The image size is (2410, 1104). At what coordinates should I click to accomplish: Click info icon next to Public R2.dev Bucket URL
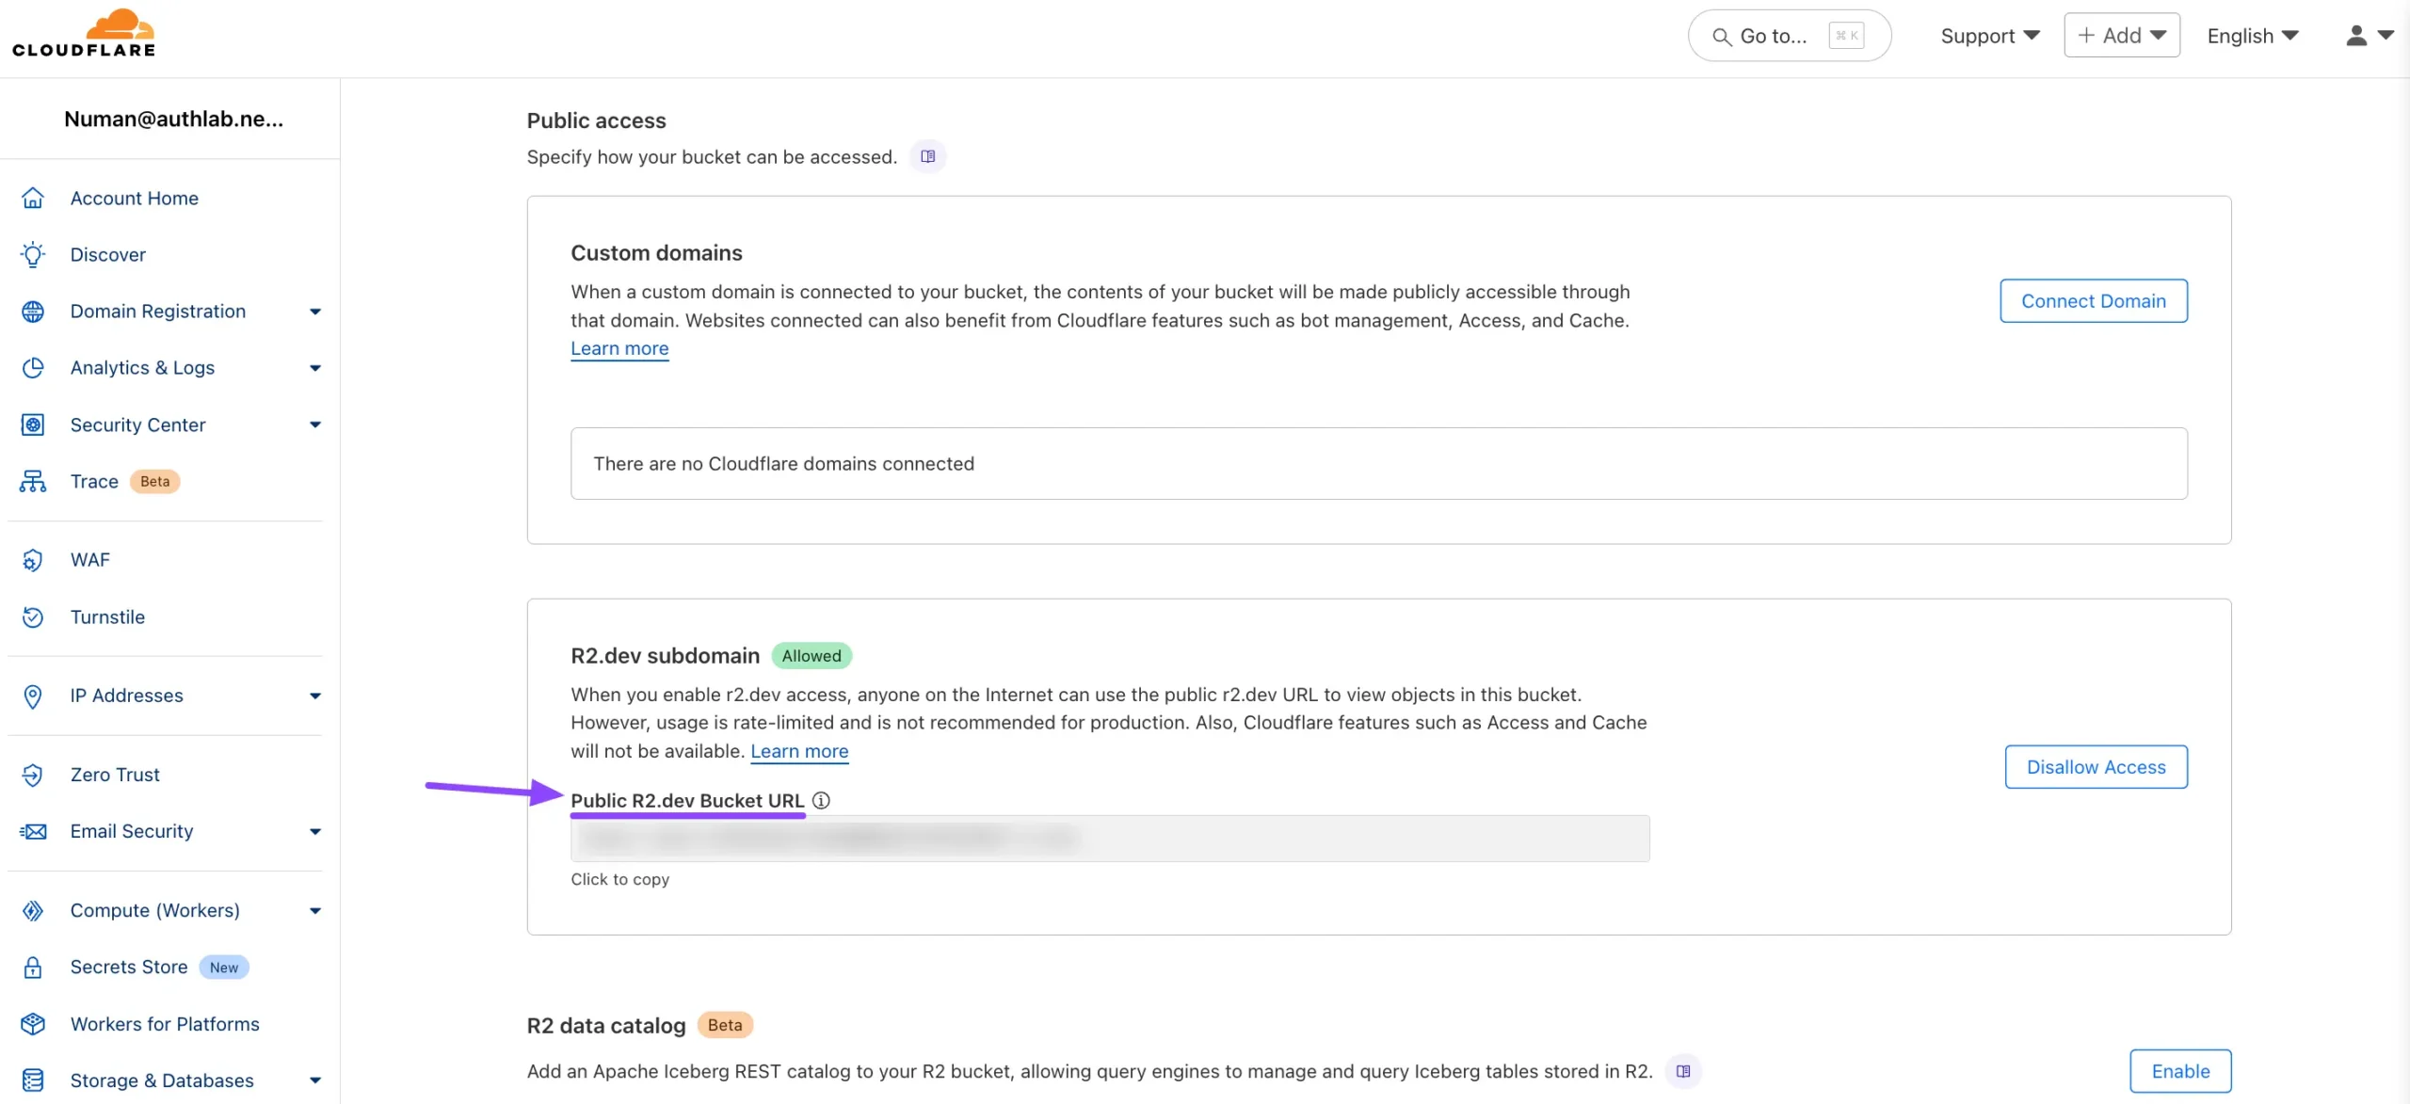821,800
